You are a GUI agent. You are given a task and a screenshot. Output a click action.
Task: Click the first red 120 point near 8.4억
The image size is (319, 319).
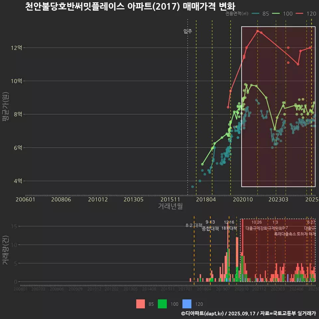228,107
